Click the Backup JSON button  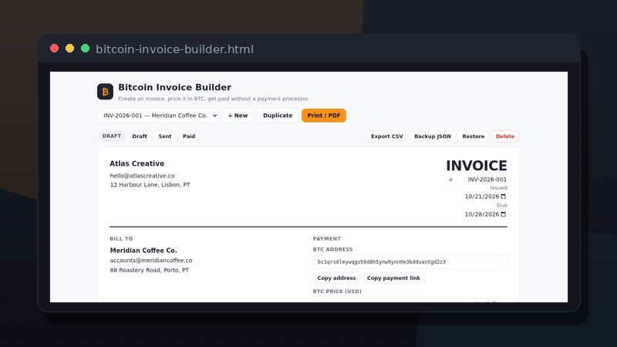[x=433, y=136]
